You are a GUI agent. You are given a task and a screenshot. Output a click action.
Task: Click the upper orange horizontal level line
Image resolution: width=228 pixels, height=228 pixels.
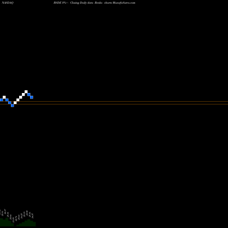114,101
